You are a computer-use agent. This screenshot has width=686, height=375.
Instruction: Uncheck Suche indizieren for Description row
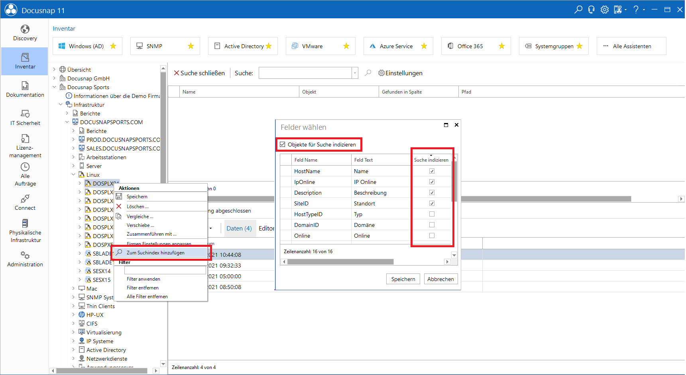coord(432,193)
